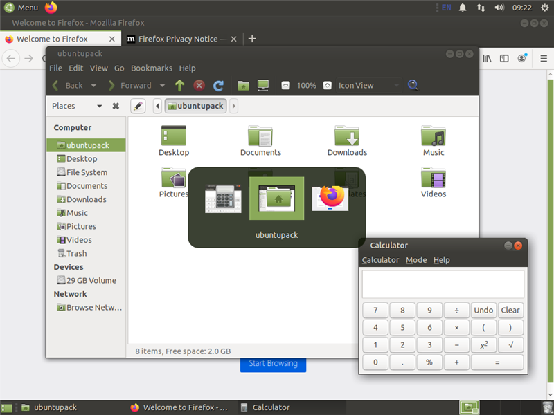Viewport: 554px width, 415px height.
Task: Open Firefox hamburger menu
Action: [x=544, y=59]
